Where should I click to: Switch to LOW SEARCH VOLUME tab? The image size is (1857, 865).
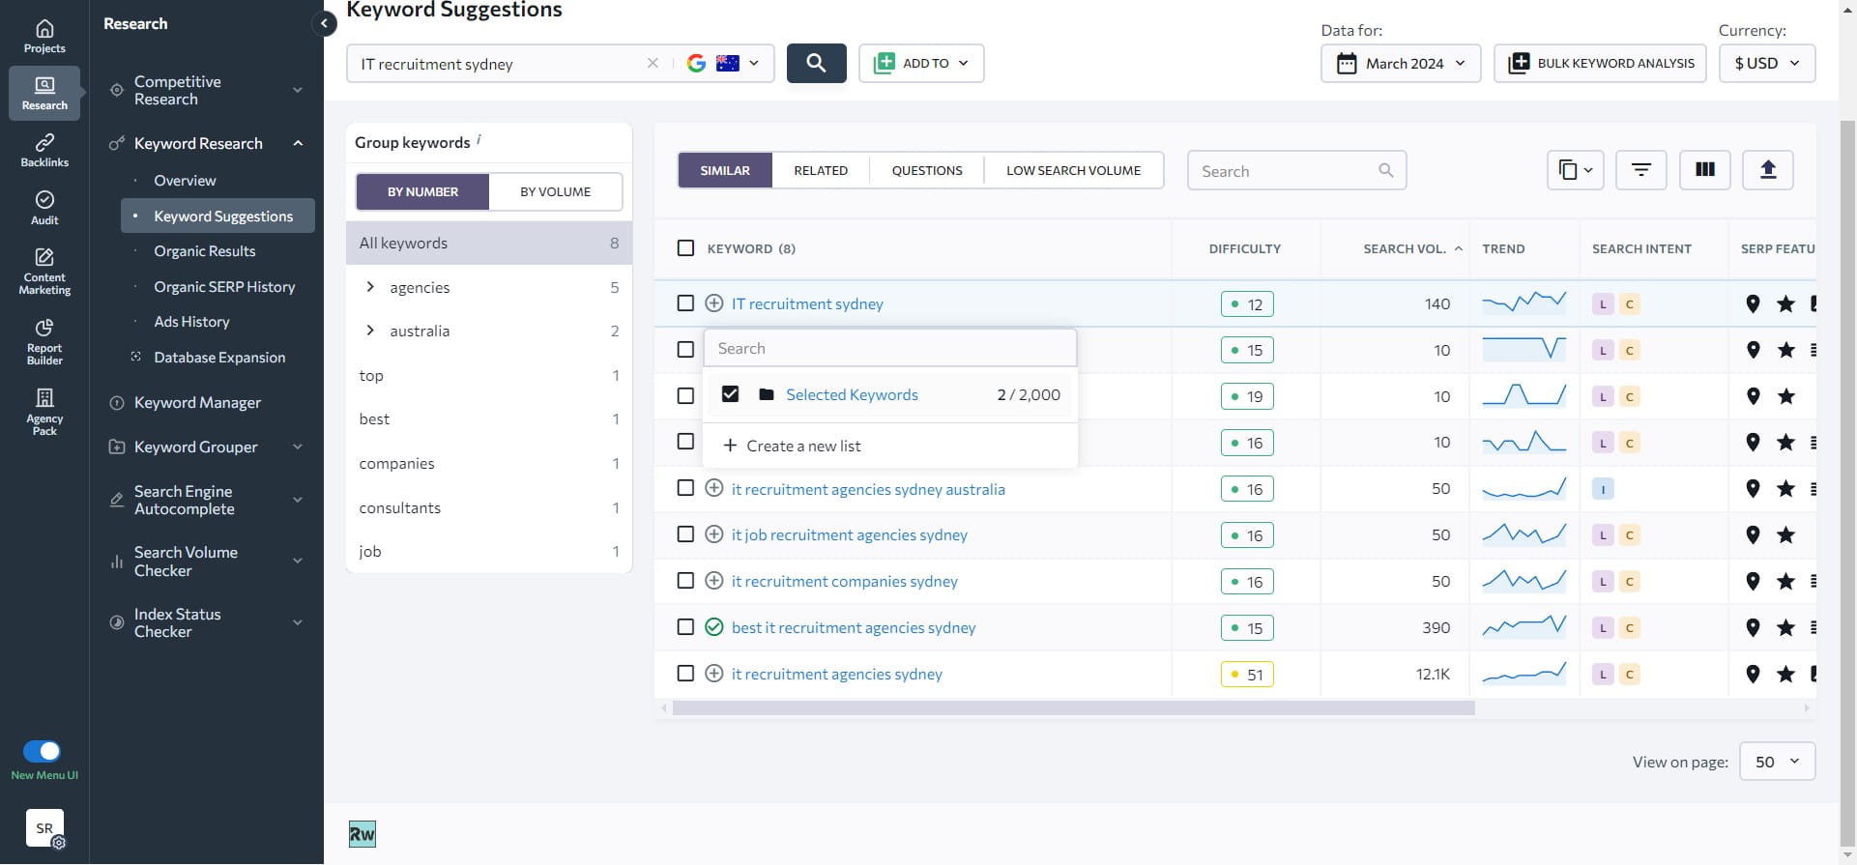[1073, 170]
